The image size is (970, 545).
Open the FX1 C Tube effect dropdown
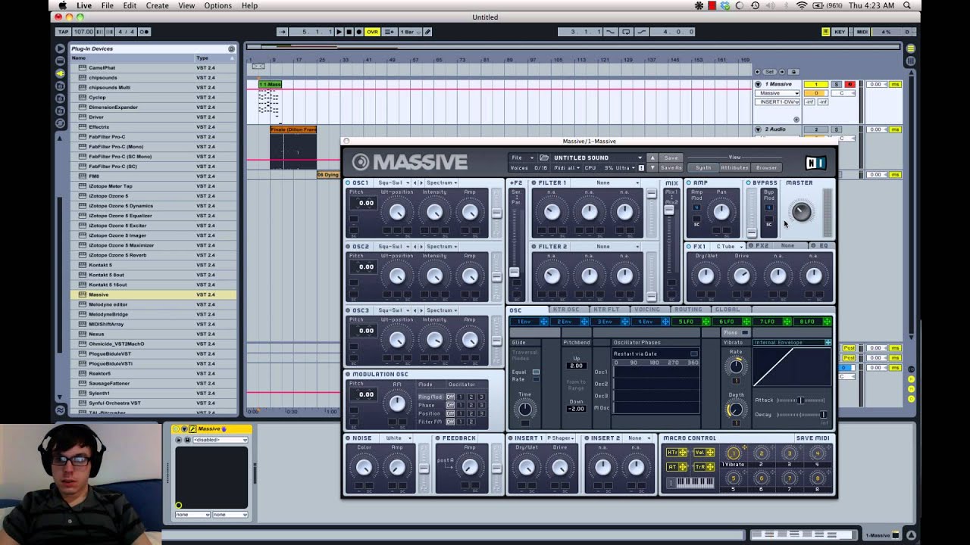click(x=728, y=246)
